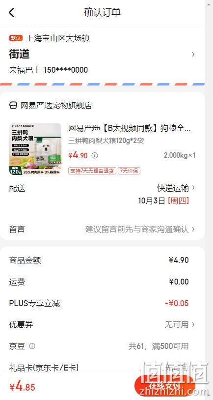Open the 优惠券 无可用 coupon selector
Image resolution: width=213 pixels, height=400 pixels.
pyautogui.click(x=180, y=325)
